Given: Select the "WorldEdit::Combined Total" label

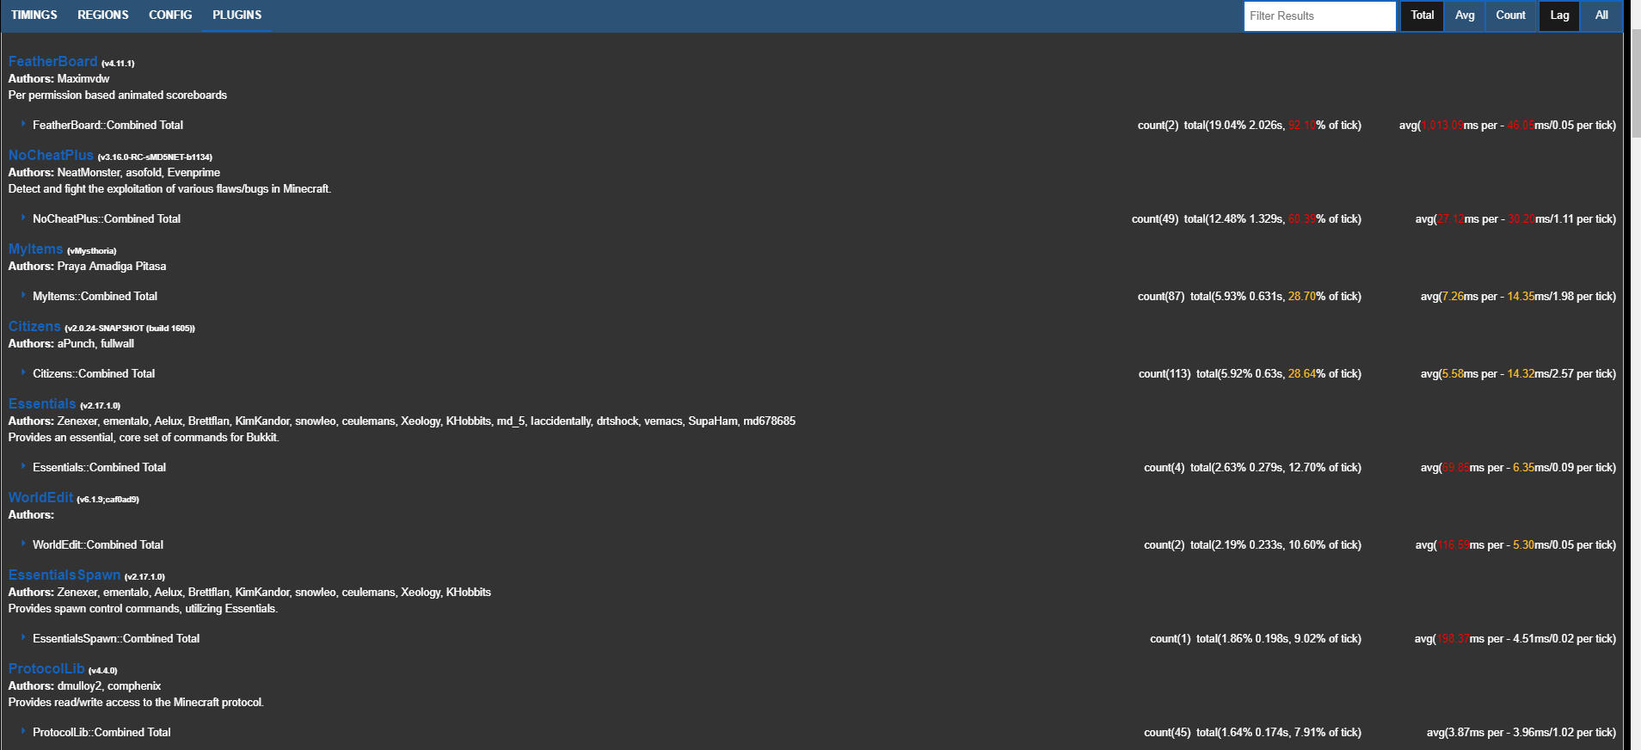Looking at the screenshot, I should click(x=98, y=544).
